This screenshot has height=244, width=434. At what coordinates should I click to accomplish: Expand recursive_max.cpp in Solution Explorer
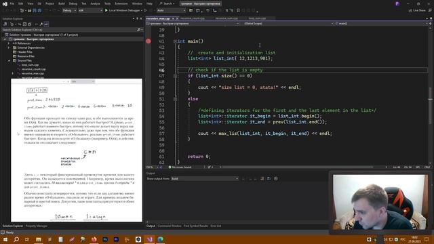point(13,74)
